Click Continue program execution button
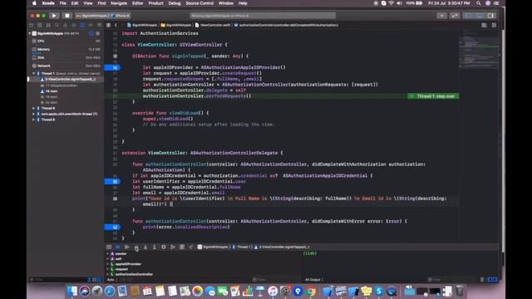 pyautogui.click(x=127, y=248)
